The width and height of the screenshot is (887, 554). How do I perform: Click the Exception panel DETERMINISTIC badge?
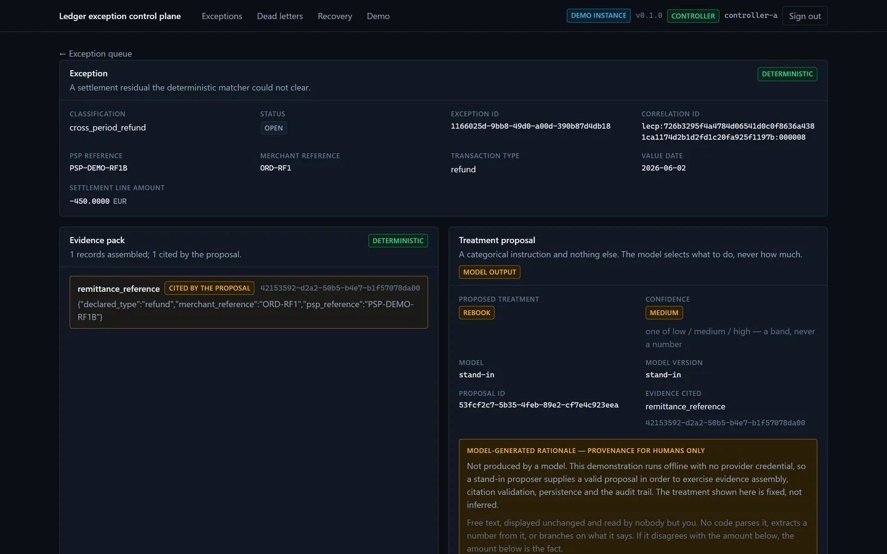[787, 74]
